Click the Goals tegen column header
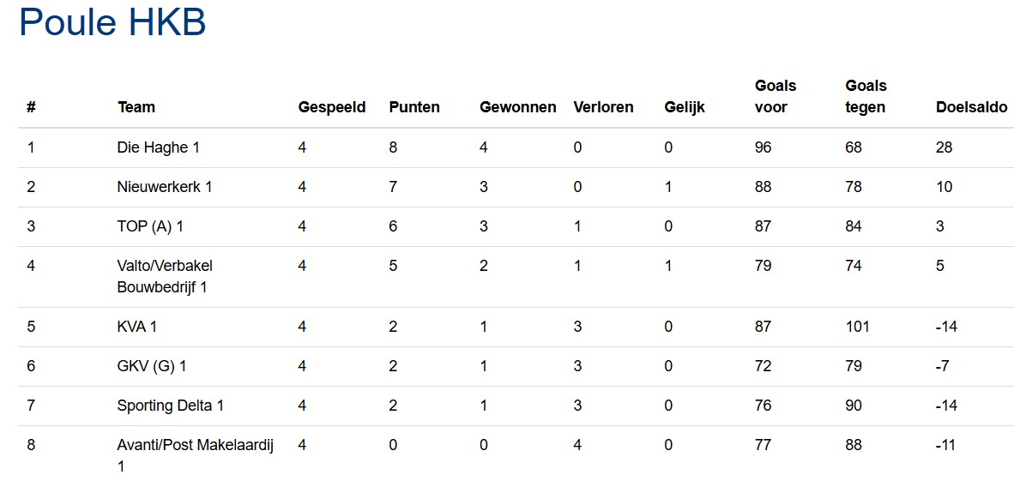This screenshot has width=1014, height=481. pyautogui.click(x=866, y=96)
